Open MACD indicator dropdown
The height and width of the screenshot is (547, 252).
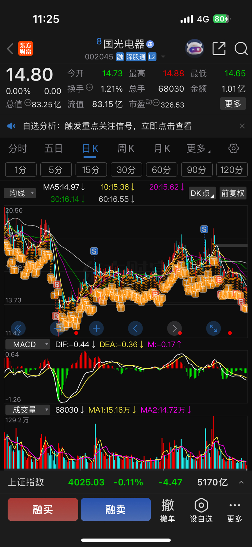28,344
